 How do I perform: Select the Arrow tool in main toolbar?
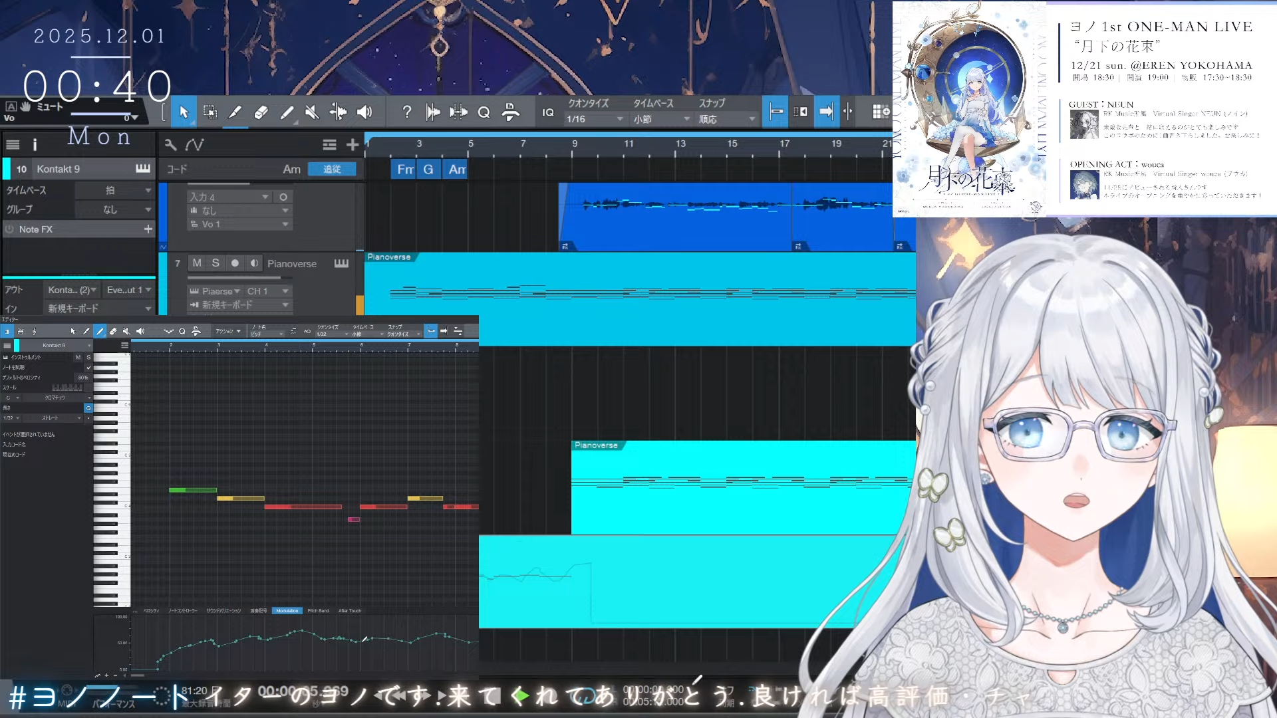tap(184, 112)
